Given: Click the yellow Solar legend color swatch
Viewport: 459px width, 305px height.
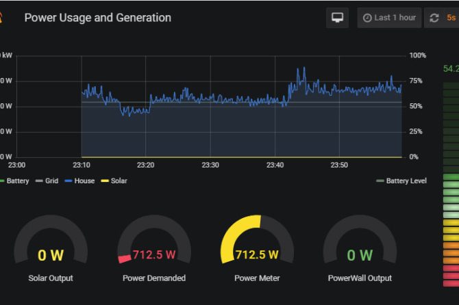Looking at the screenshot, I should [x=105, y=181].
